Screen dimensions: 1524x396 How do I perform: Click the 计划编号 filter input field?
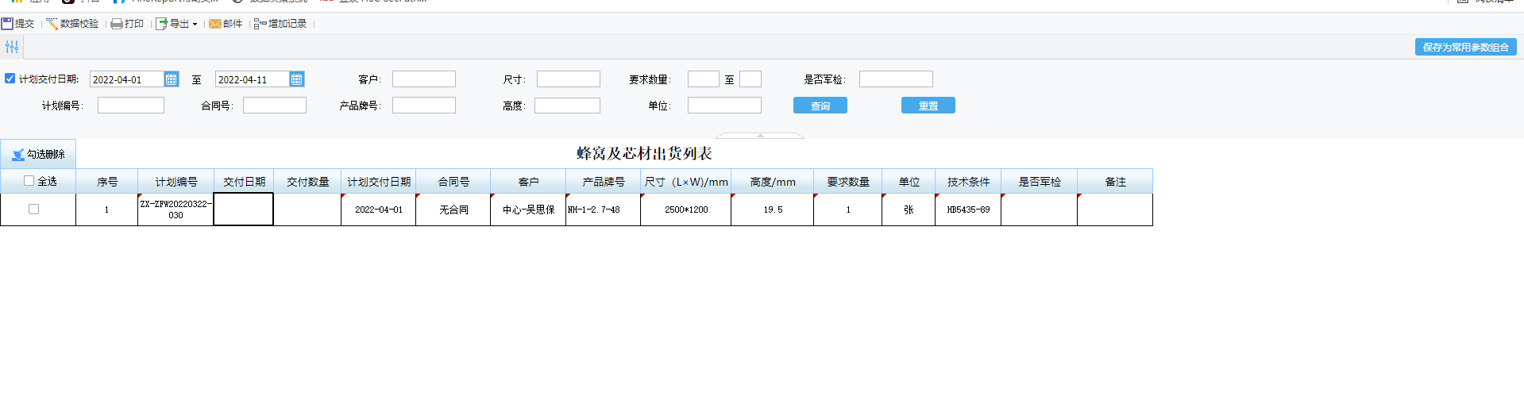[x=131, y=106]
